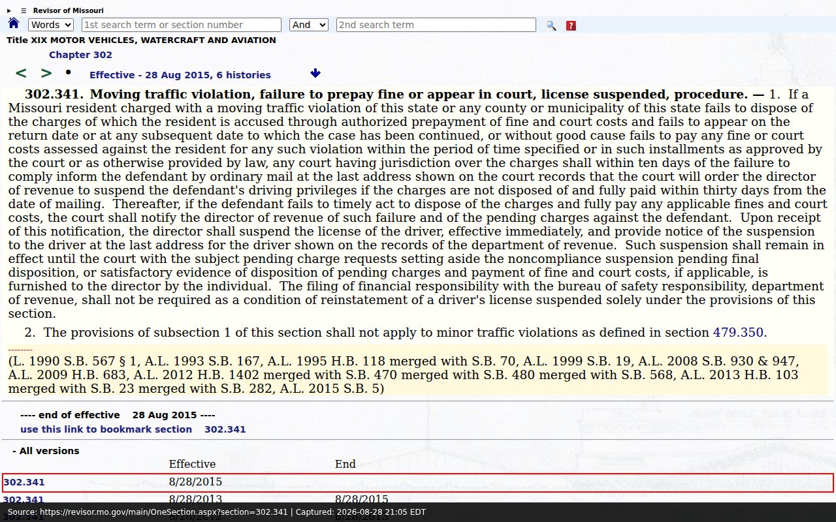Screen dimensions: 836x522
Task: Click the End column header
Action: pyautogui.click(x=346, y=464)
